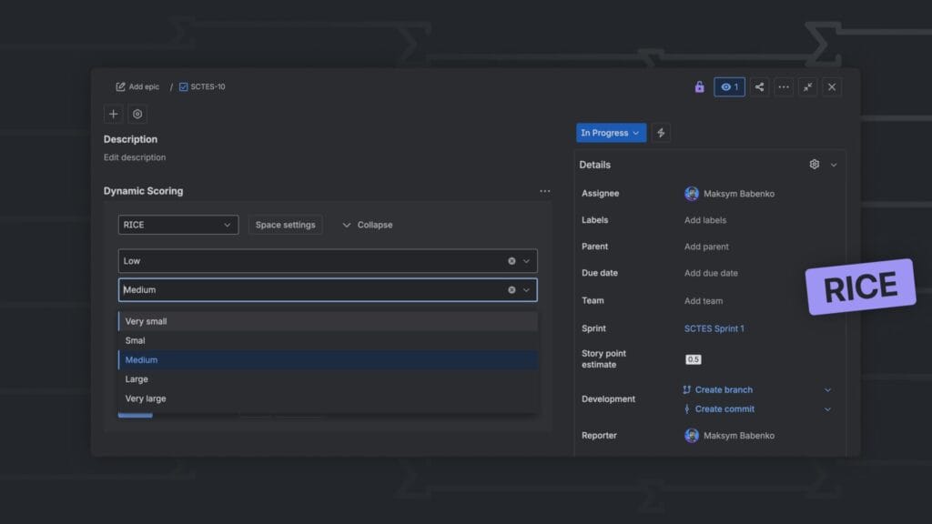This screenshot has height=524, width=932.
Task: Open the RICE scoring model dropdown
Action: (x=178, y=225)
